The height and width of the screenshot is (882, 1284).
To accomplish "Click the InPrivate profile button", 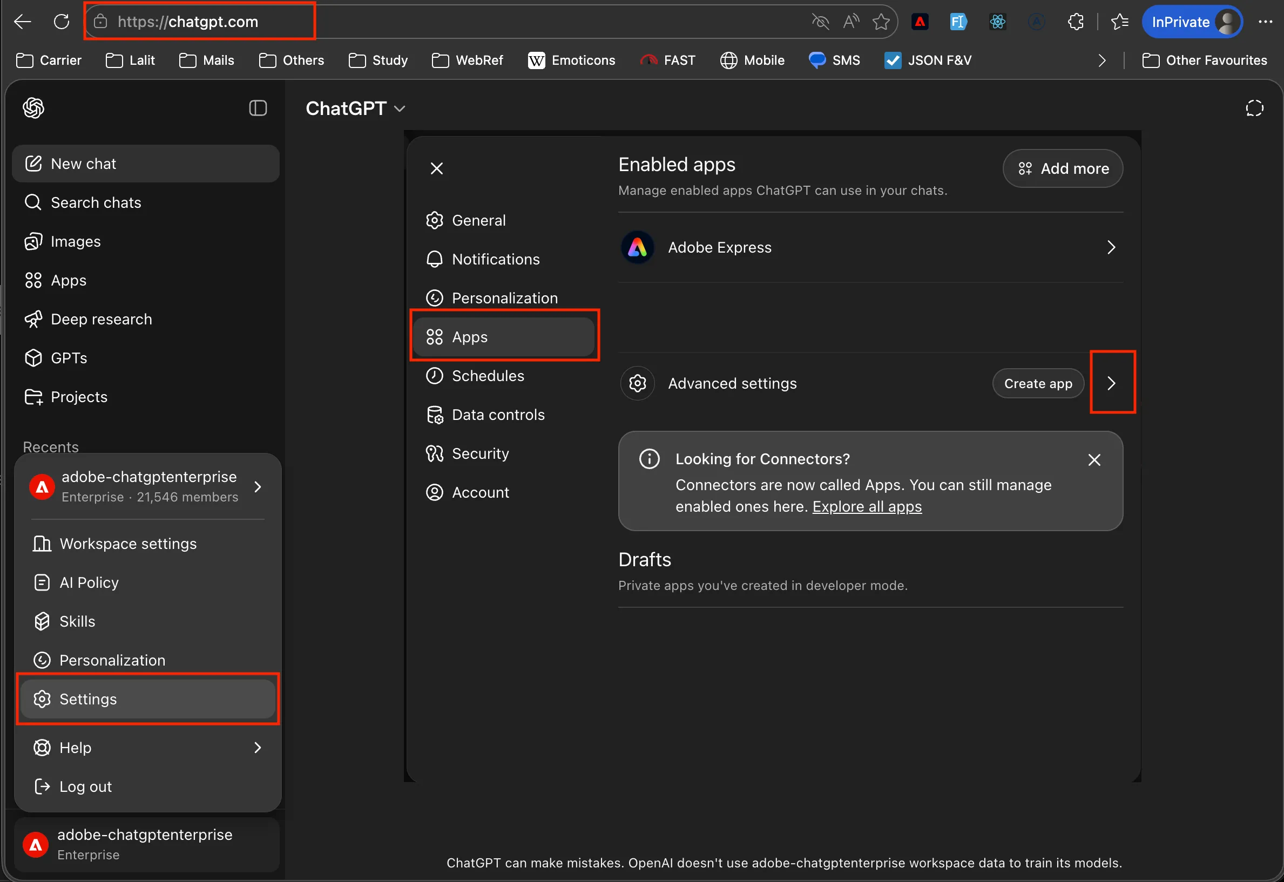I will pos(1192,22).
